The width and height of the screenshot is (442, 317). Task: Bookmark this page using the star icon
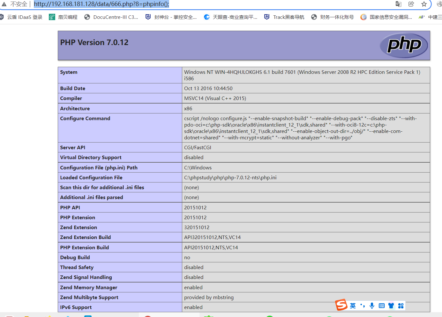424,4
